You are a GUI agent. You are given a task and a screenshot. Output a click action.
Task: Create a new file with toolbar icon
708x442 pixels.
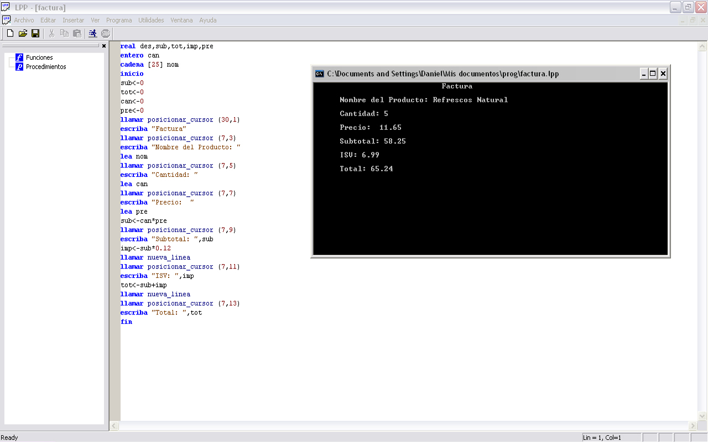coord(10,34)
